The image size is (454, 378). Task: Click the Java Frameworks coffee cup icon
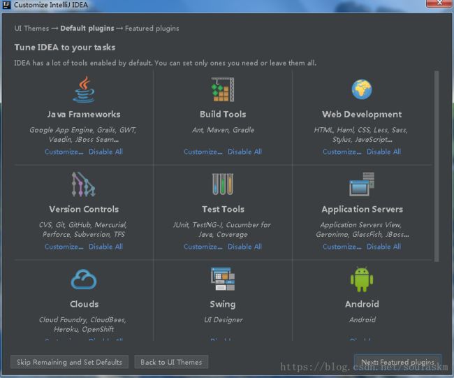(x=84, y=89)
